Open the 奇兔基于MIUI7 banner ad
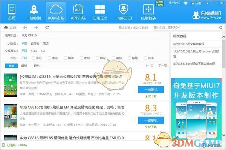Viewport: 226px width, 150px height. (196, 109)
